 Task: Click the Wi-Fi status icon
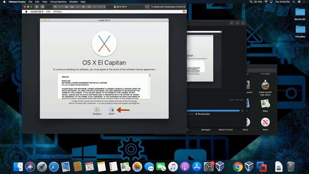tap(266, 2)
